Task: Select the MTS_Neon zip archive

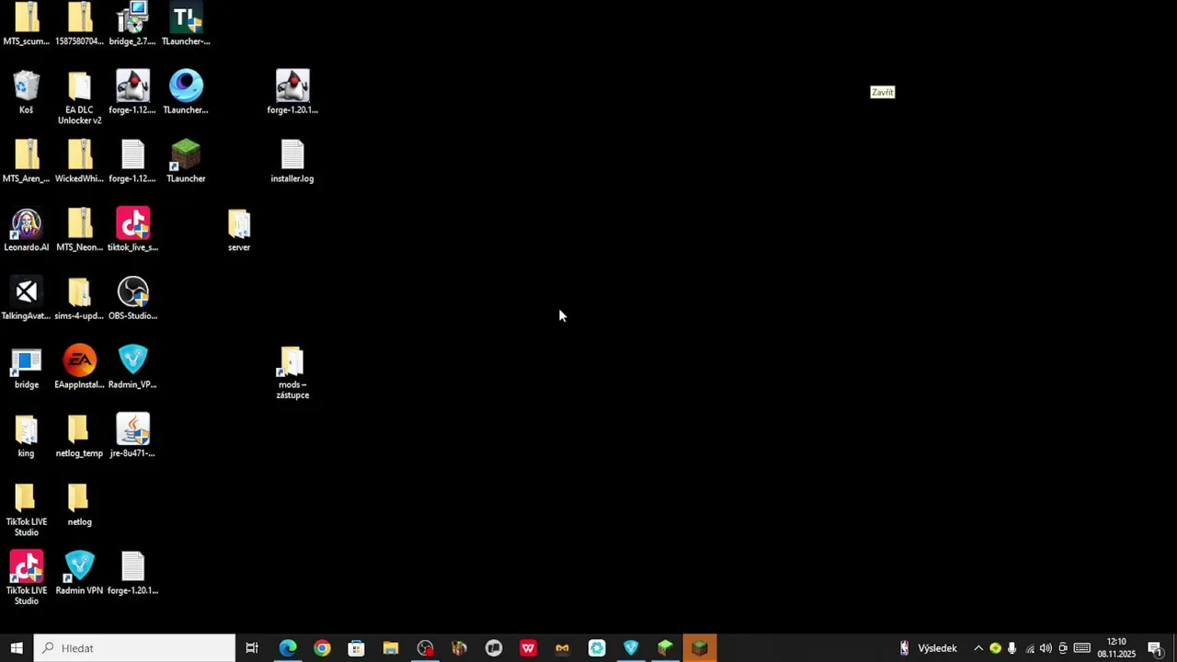Action: 79,224
